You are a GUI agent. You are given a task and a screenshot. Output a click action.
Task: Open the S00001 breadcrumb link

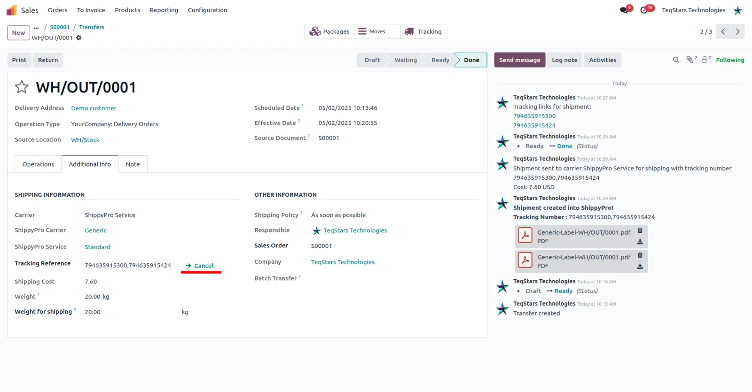coord(60,27)
